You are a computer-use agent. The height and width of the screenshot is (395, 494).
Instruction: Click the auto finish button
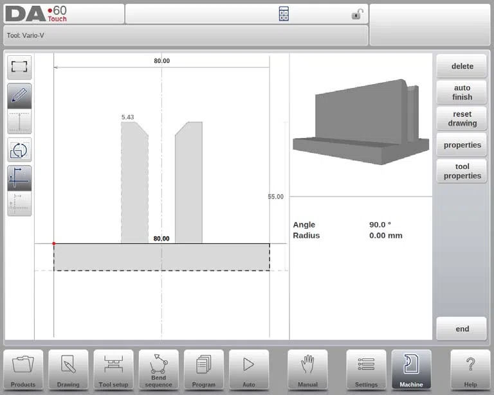click(x=462, y=92)
